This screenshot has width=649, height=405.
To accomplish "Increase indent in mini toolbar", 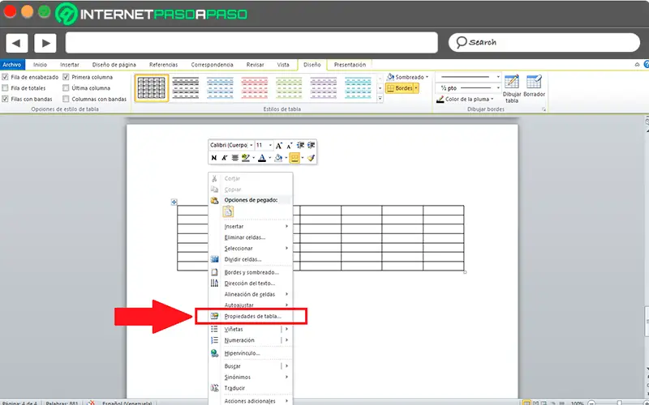I will click(x=311, y=146).
